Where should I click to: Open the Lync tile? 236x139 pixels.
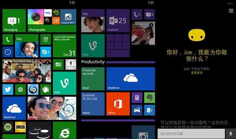[150, 110]
